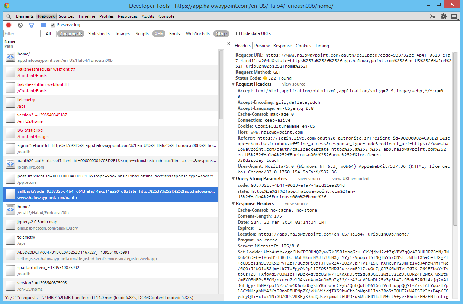
Task: Select the callback?code=933732bc request row
Action: point(111,194)
